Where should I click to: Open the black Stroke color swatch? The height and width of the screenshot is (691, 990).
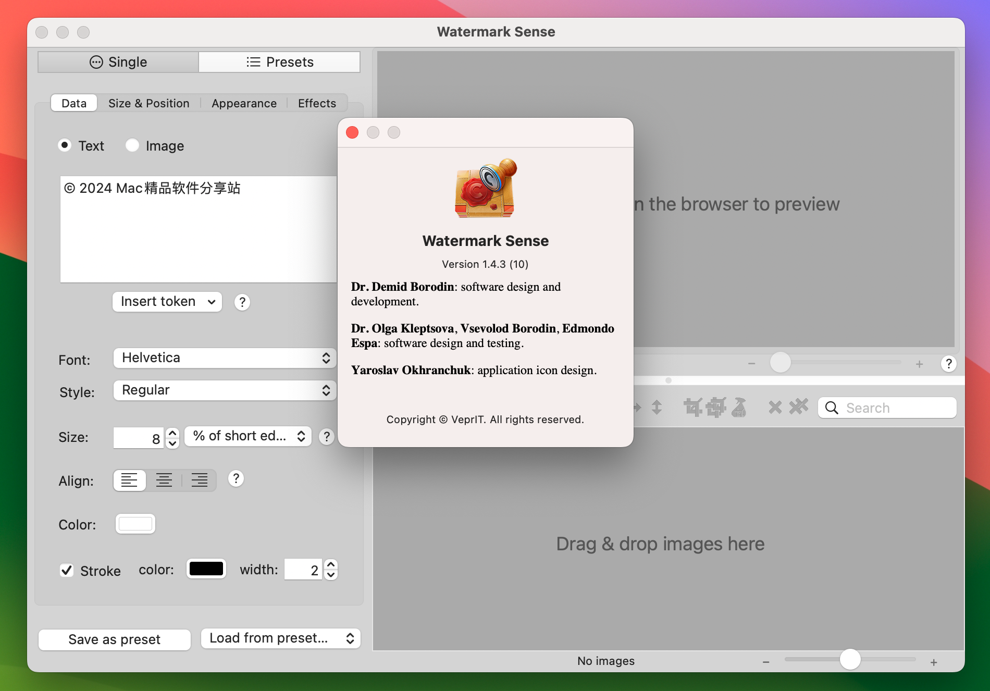coord(206,569)
